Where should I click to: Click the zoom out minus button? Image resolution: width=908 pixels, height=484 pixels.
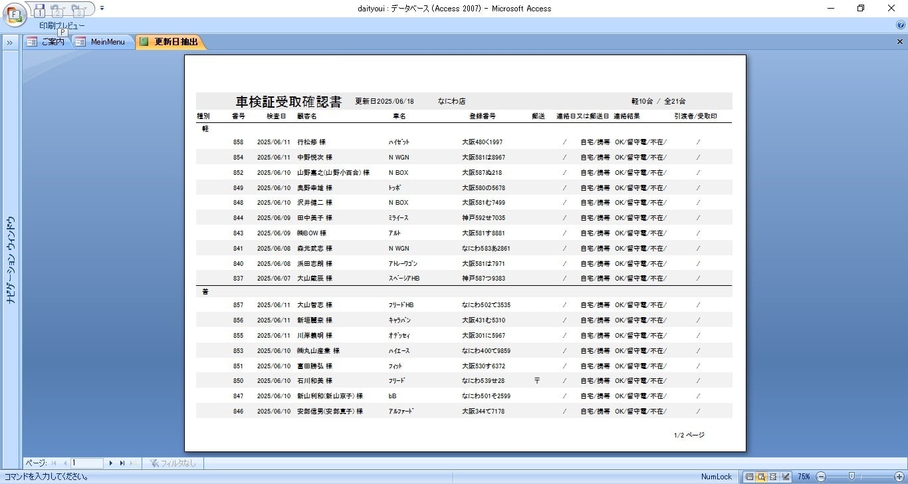821,477
